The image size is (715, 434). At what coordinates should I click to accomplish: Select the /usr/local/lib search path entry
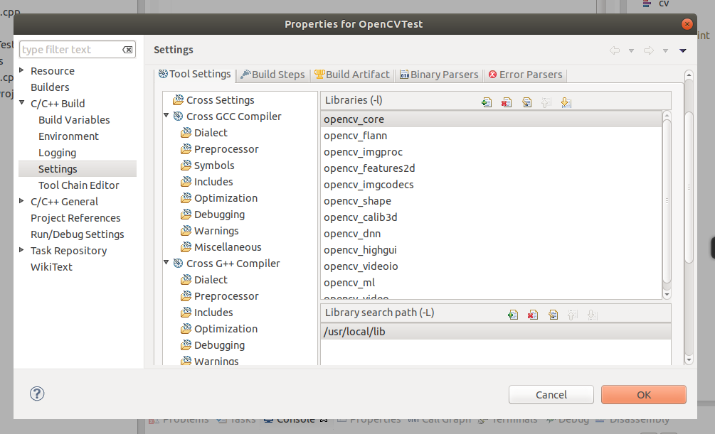[x=496, y=332]
